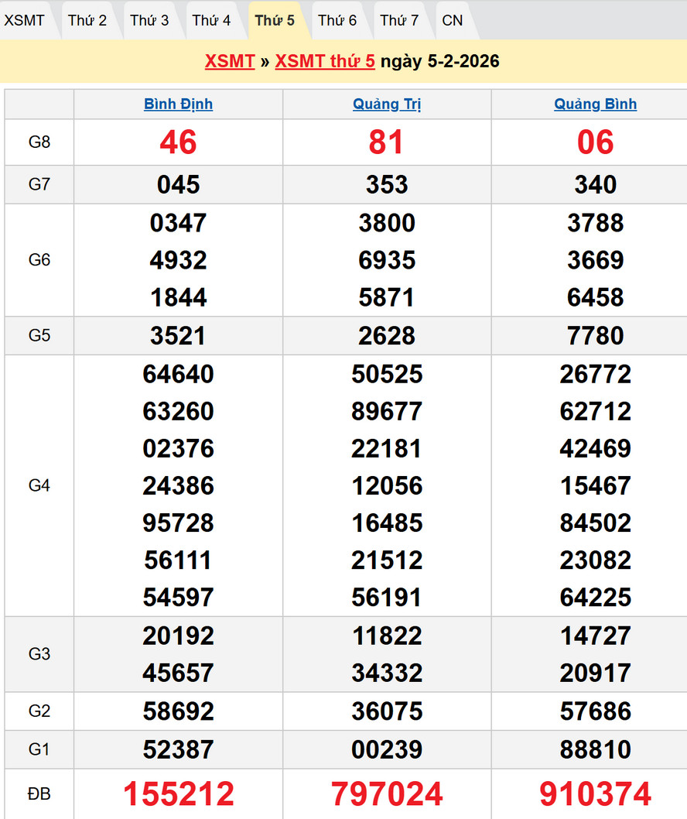Go to the Thứ 4 tab
This screenshot has height=819, width=687.
211,20
